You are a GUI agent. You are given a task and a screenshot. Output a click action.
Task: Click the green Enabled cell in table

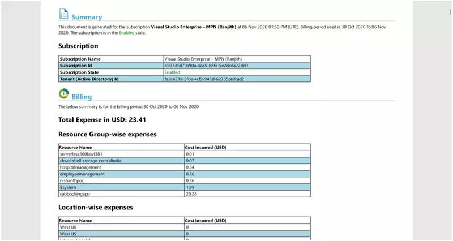click(x=237, y=72)
